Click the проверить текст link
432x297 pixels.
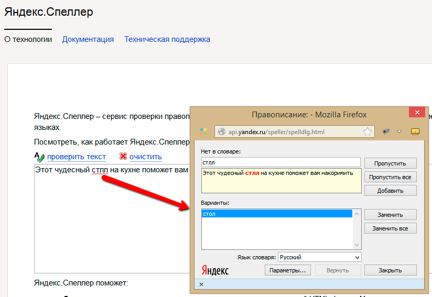77,157
